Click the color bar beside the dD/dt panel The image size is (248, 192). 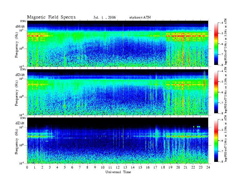pos(216,92)
